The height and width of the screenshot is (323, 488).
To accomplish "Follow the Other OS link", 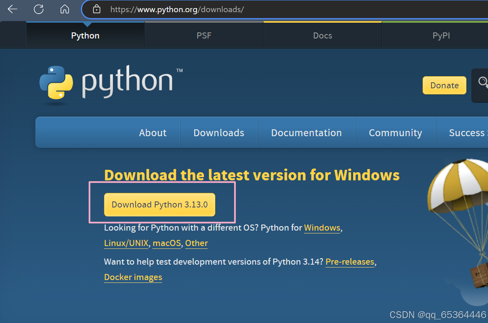I will point(197,243).
